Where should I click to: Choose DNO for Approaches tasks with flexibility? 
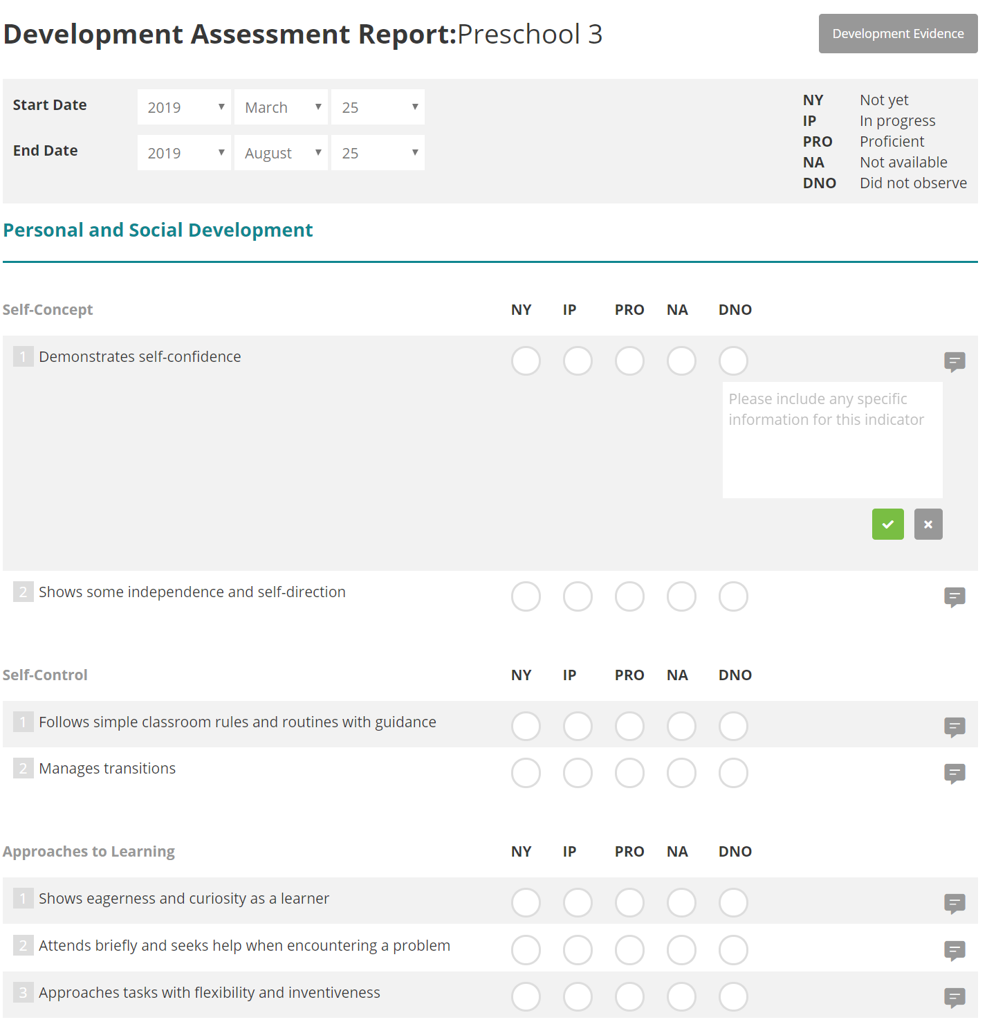[x=733, y=997]
